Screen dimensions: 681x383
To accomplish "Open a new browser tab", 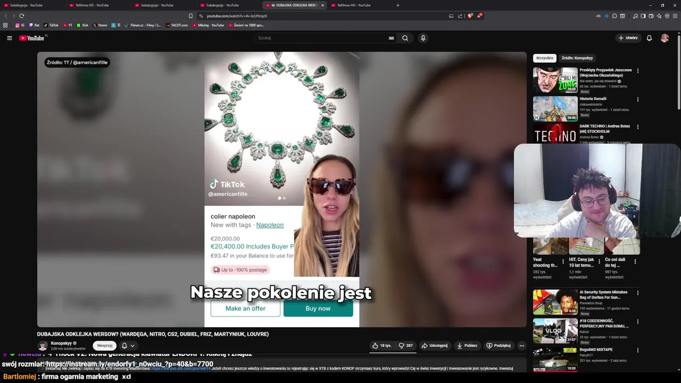I will 398,5.
